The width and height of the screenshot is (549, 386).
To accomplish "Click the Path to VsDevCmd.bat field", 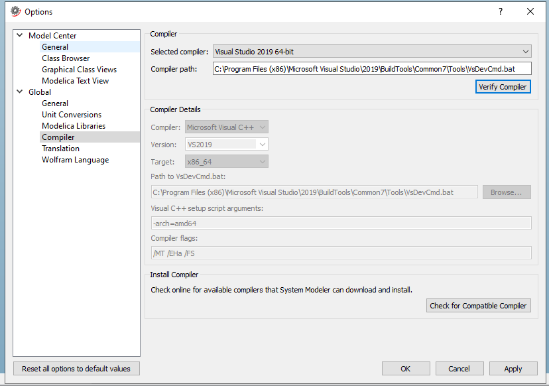I will 314,192.
